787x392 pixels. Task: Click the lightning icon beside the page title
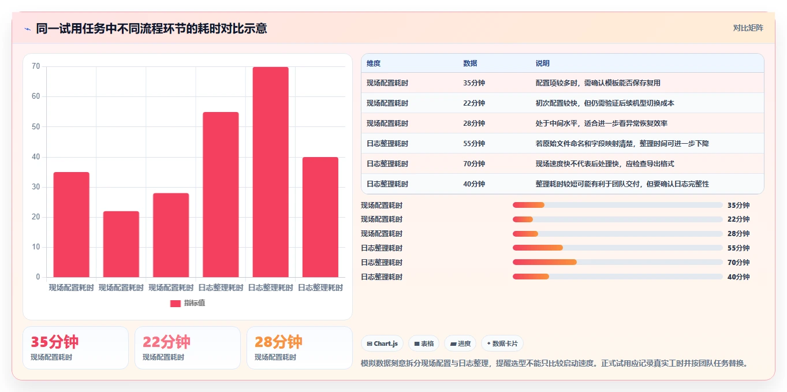[27, 29]
